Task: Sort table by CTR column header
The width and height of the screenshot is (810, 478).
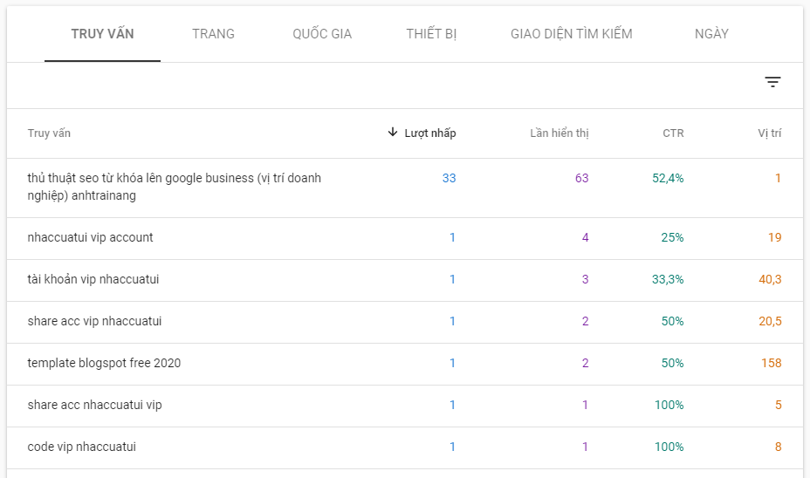Action: pyautogui.click(x=673, y=133)
